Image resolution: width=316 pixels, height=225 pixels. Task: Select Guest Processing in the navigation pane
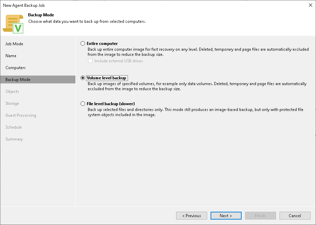click(x=20, y=115)
